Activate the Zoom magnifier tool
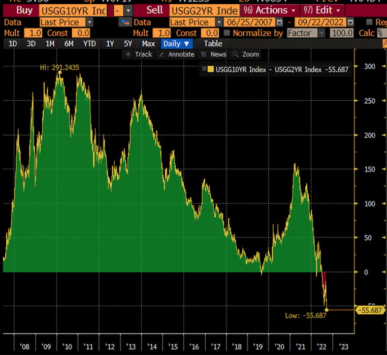This screenshot has height=355, width=387. [245, 54]
